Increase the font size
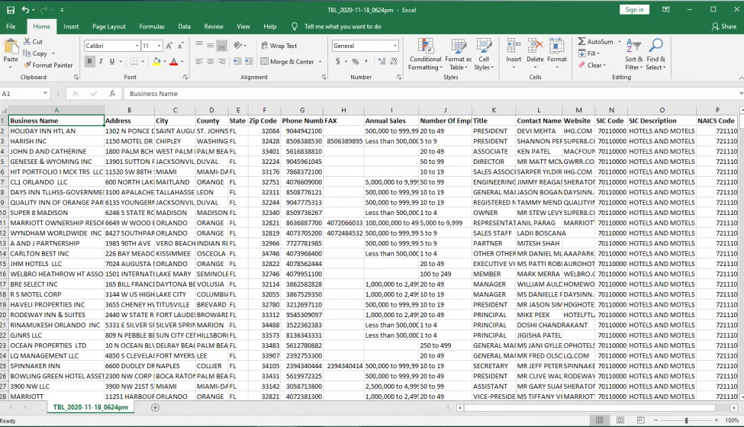744x427 pixels. tap(170, 46)
